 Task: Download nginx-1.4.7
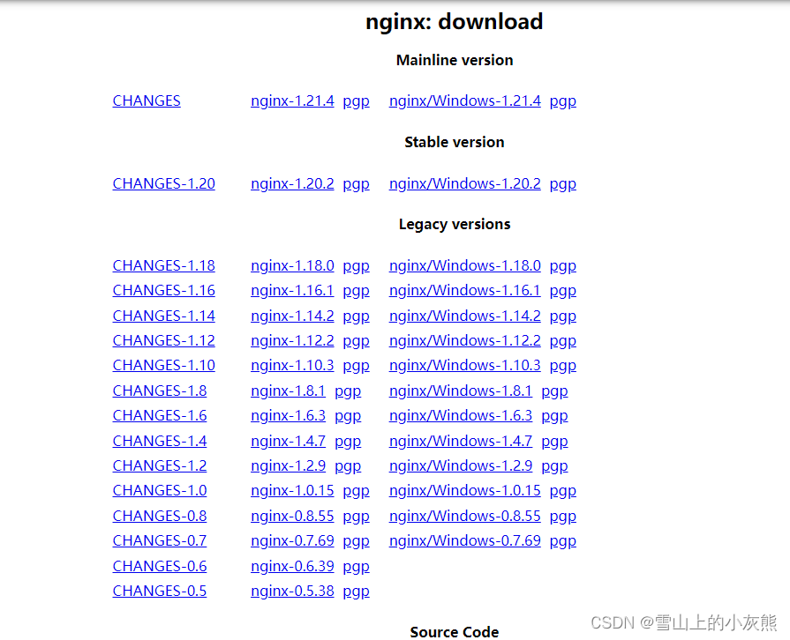pos(288,442)
